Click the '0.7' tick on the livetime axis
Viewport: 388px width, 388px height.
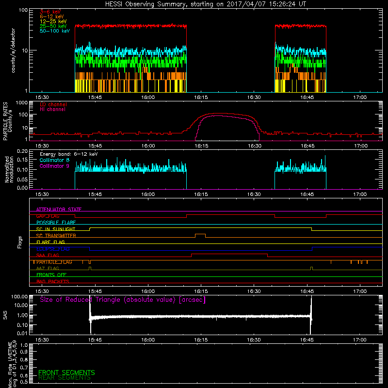(24, 368)
